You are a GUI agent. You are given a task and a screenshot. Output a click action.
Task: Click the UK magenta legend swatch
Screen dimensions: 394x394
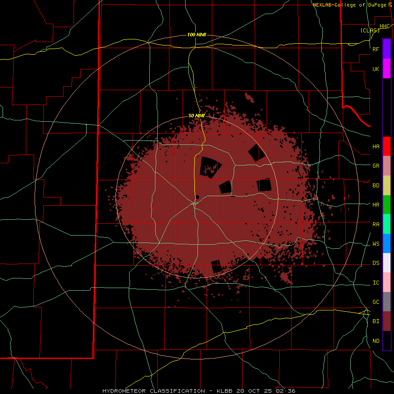click(387, 69)
